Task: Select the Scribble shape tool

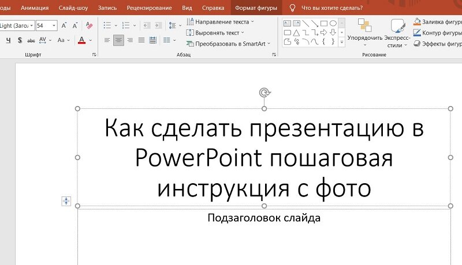Action: [296, 41]
